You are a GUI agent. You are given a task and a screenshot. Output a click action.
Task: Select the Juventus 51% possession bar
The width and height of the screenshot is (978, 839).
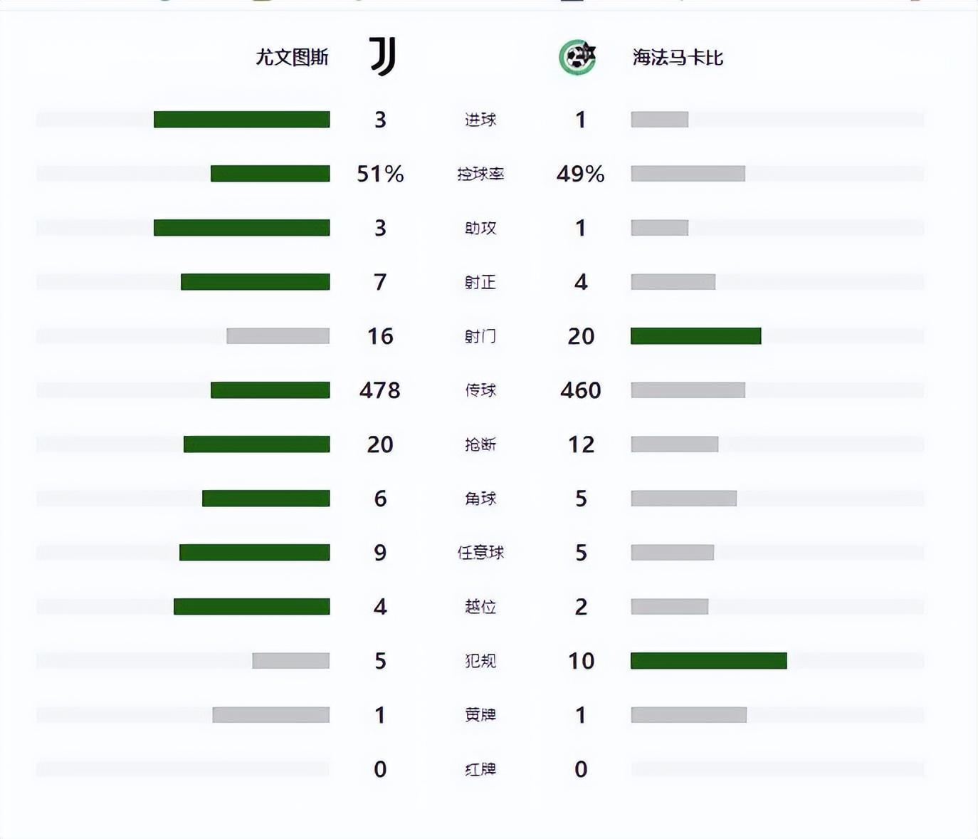coord(270,174)
